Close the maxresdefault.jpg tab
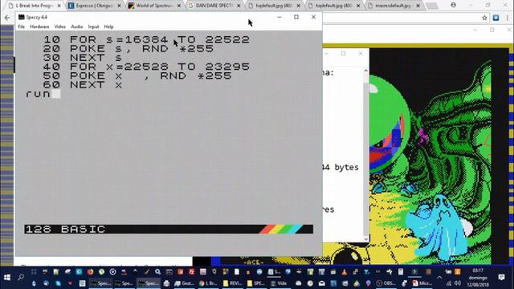The image size is (514, 289). coord(418,6)
